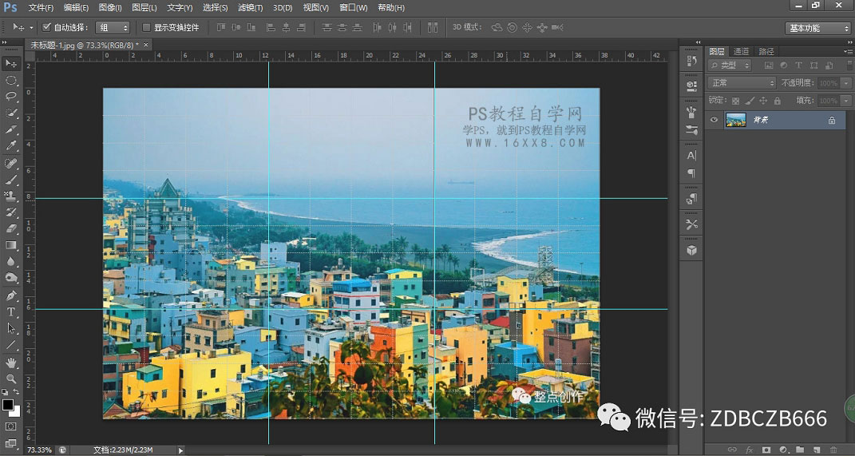Enable the 显示变换控件 checkbox
855x456 pixels.
click(x=145, y=27)
